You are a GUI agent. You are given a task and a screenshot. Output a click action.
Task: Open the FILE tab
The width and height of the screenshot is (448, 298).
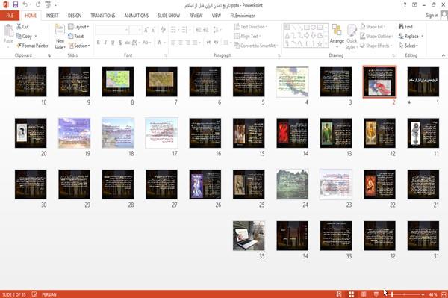(x=10, y=16)
